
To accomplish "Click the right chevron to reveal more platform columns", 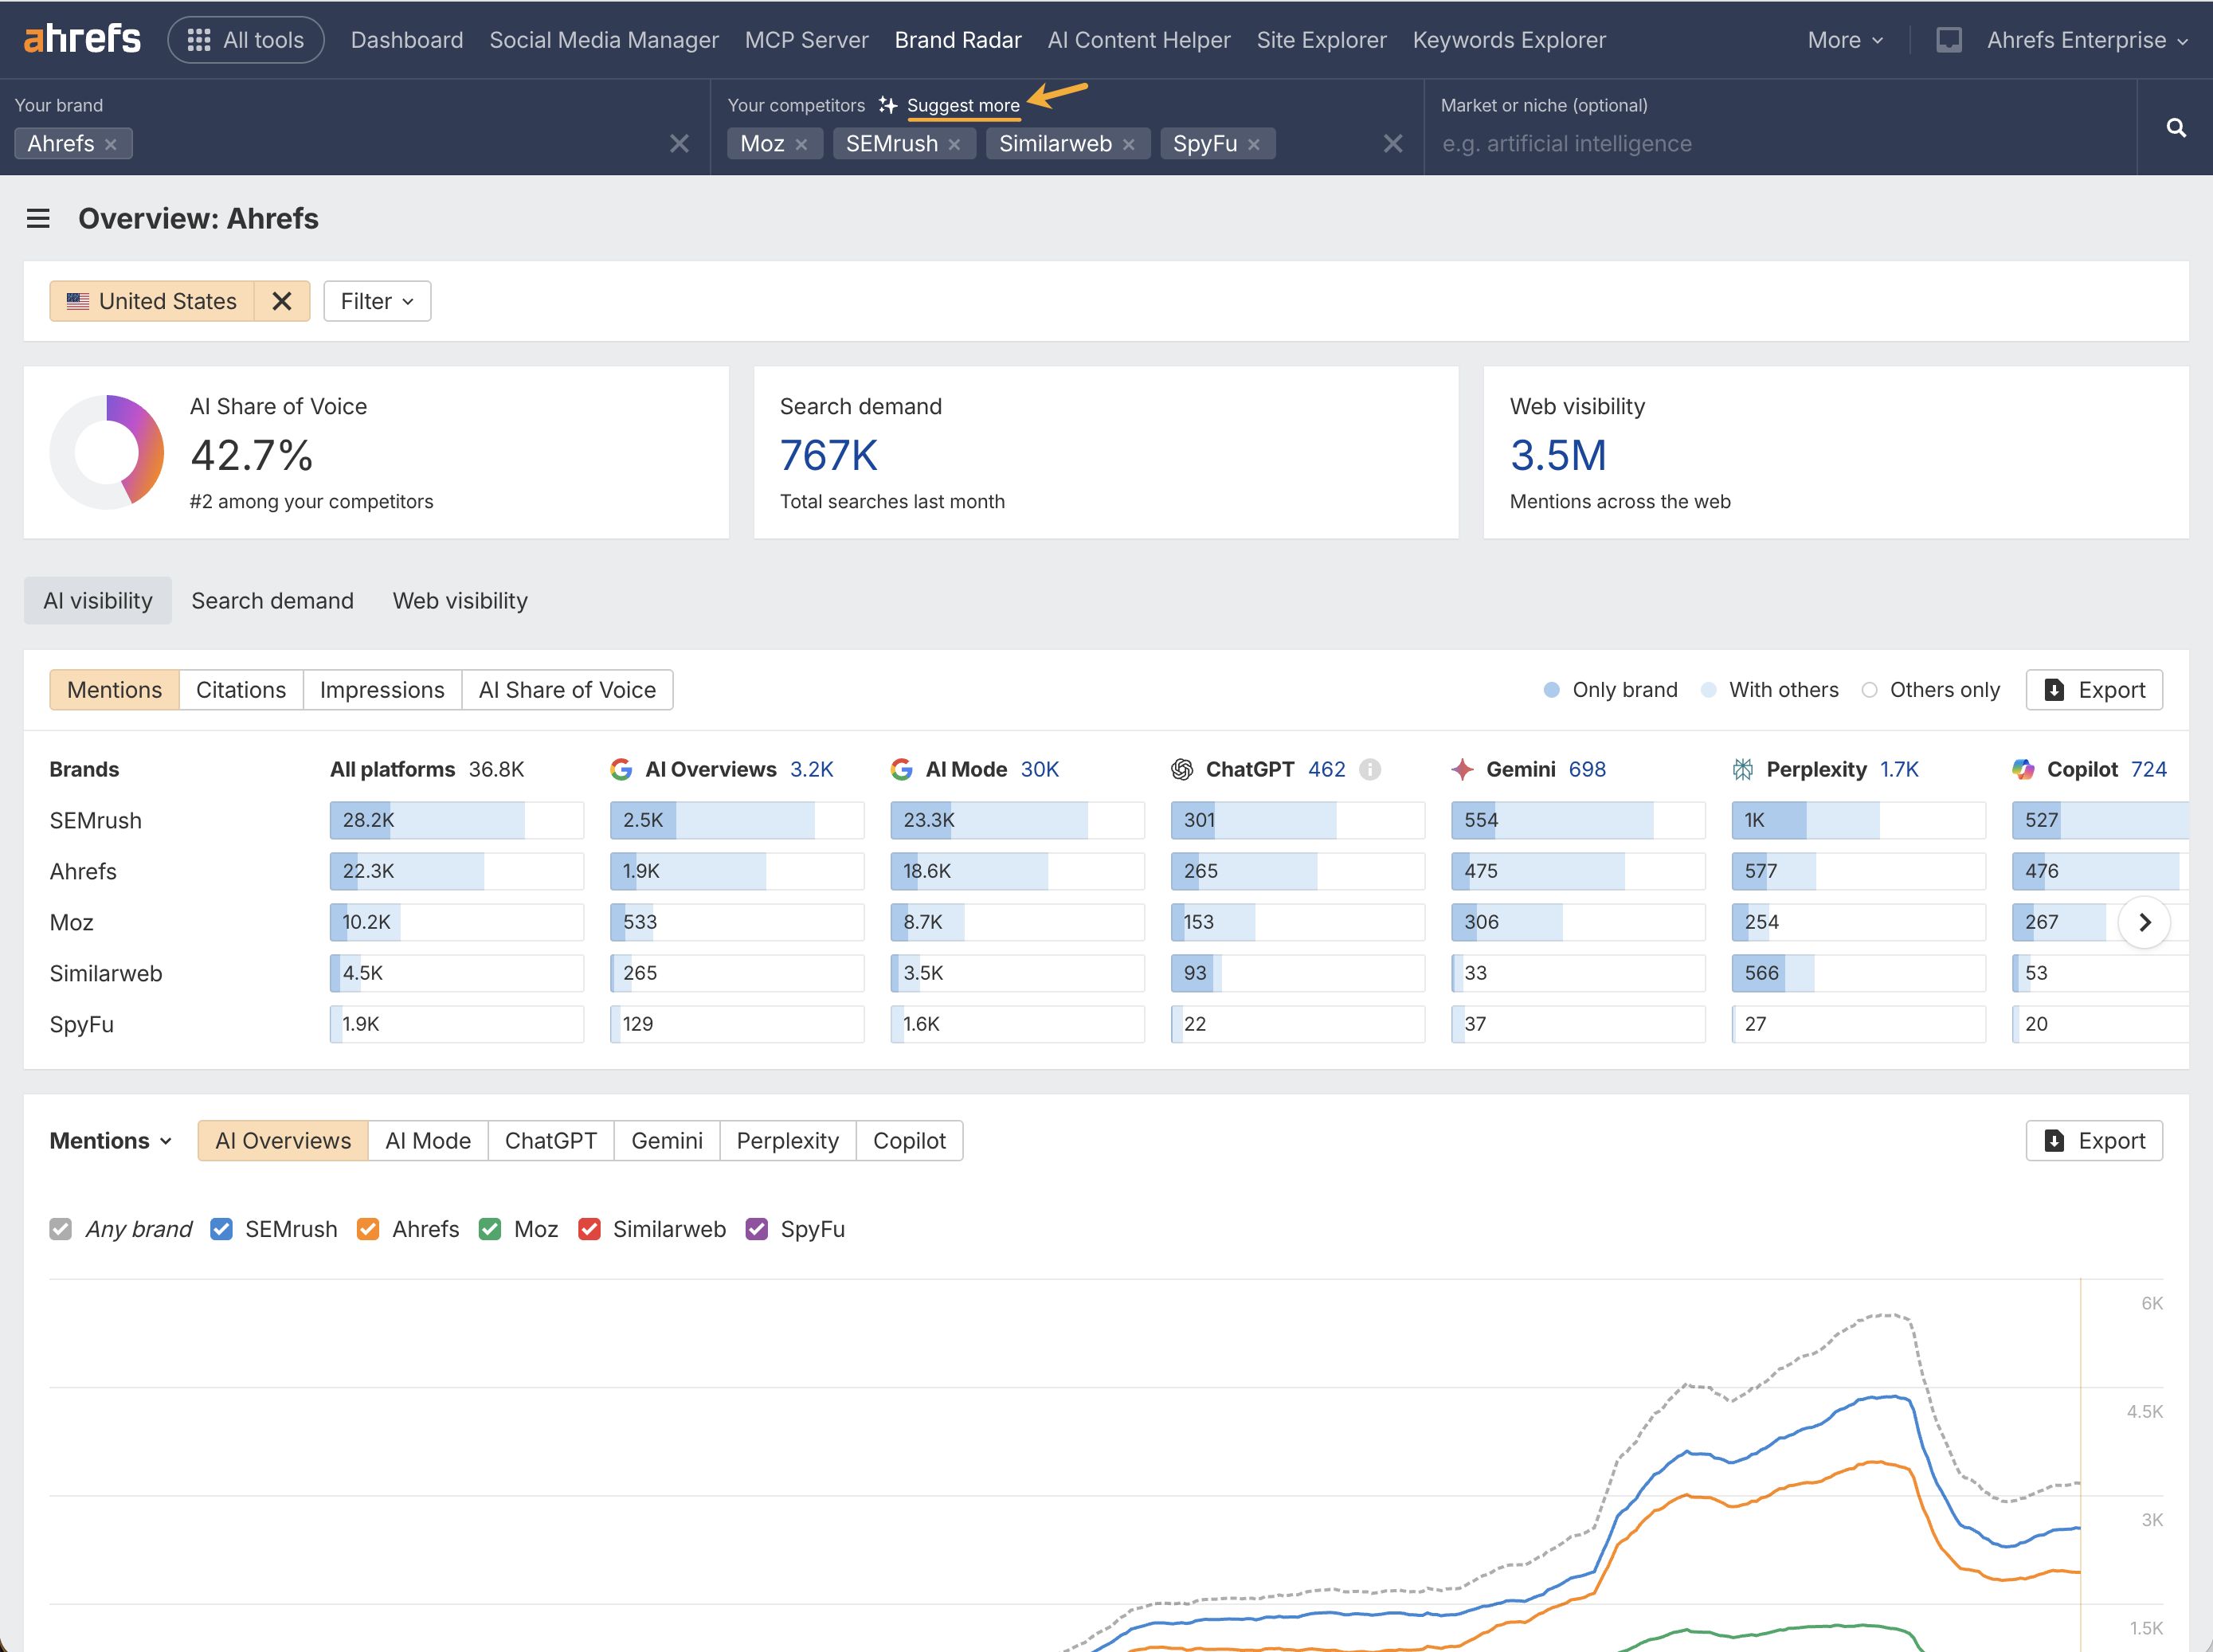I will click(2144, 922).
